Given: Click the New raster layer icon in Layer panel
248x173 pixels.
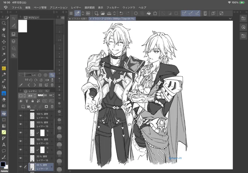Looking at the screenshot, I should click(23, 107).
